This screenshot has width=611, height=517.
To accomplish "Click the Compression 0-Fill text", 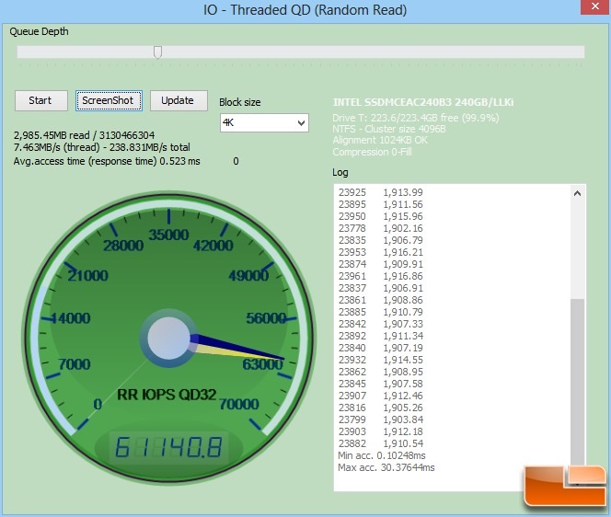I will click(372, 152).
